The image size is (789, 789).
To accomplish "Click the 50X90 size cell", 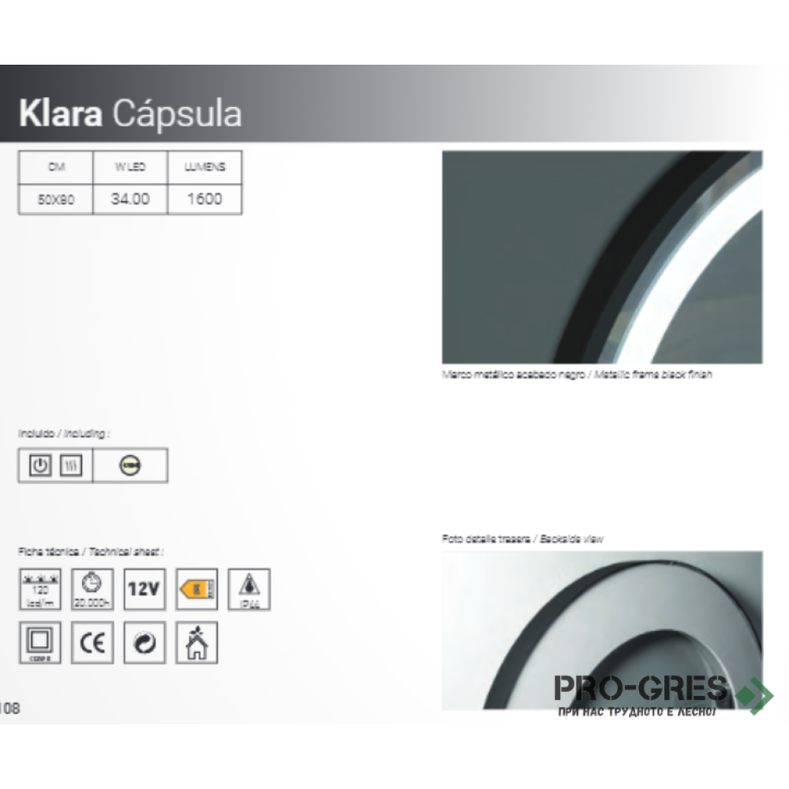I will (x=56, y=200).
